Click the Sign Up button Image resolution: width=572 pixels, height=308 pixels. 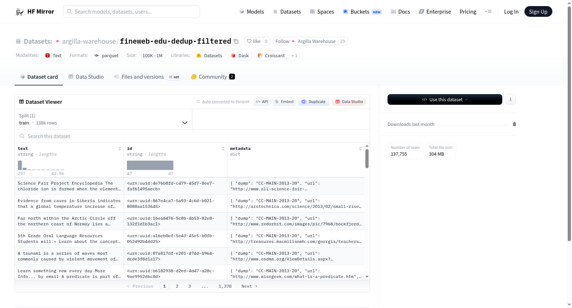[x=538, y=11]
